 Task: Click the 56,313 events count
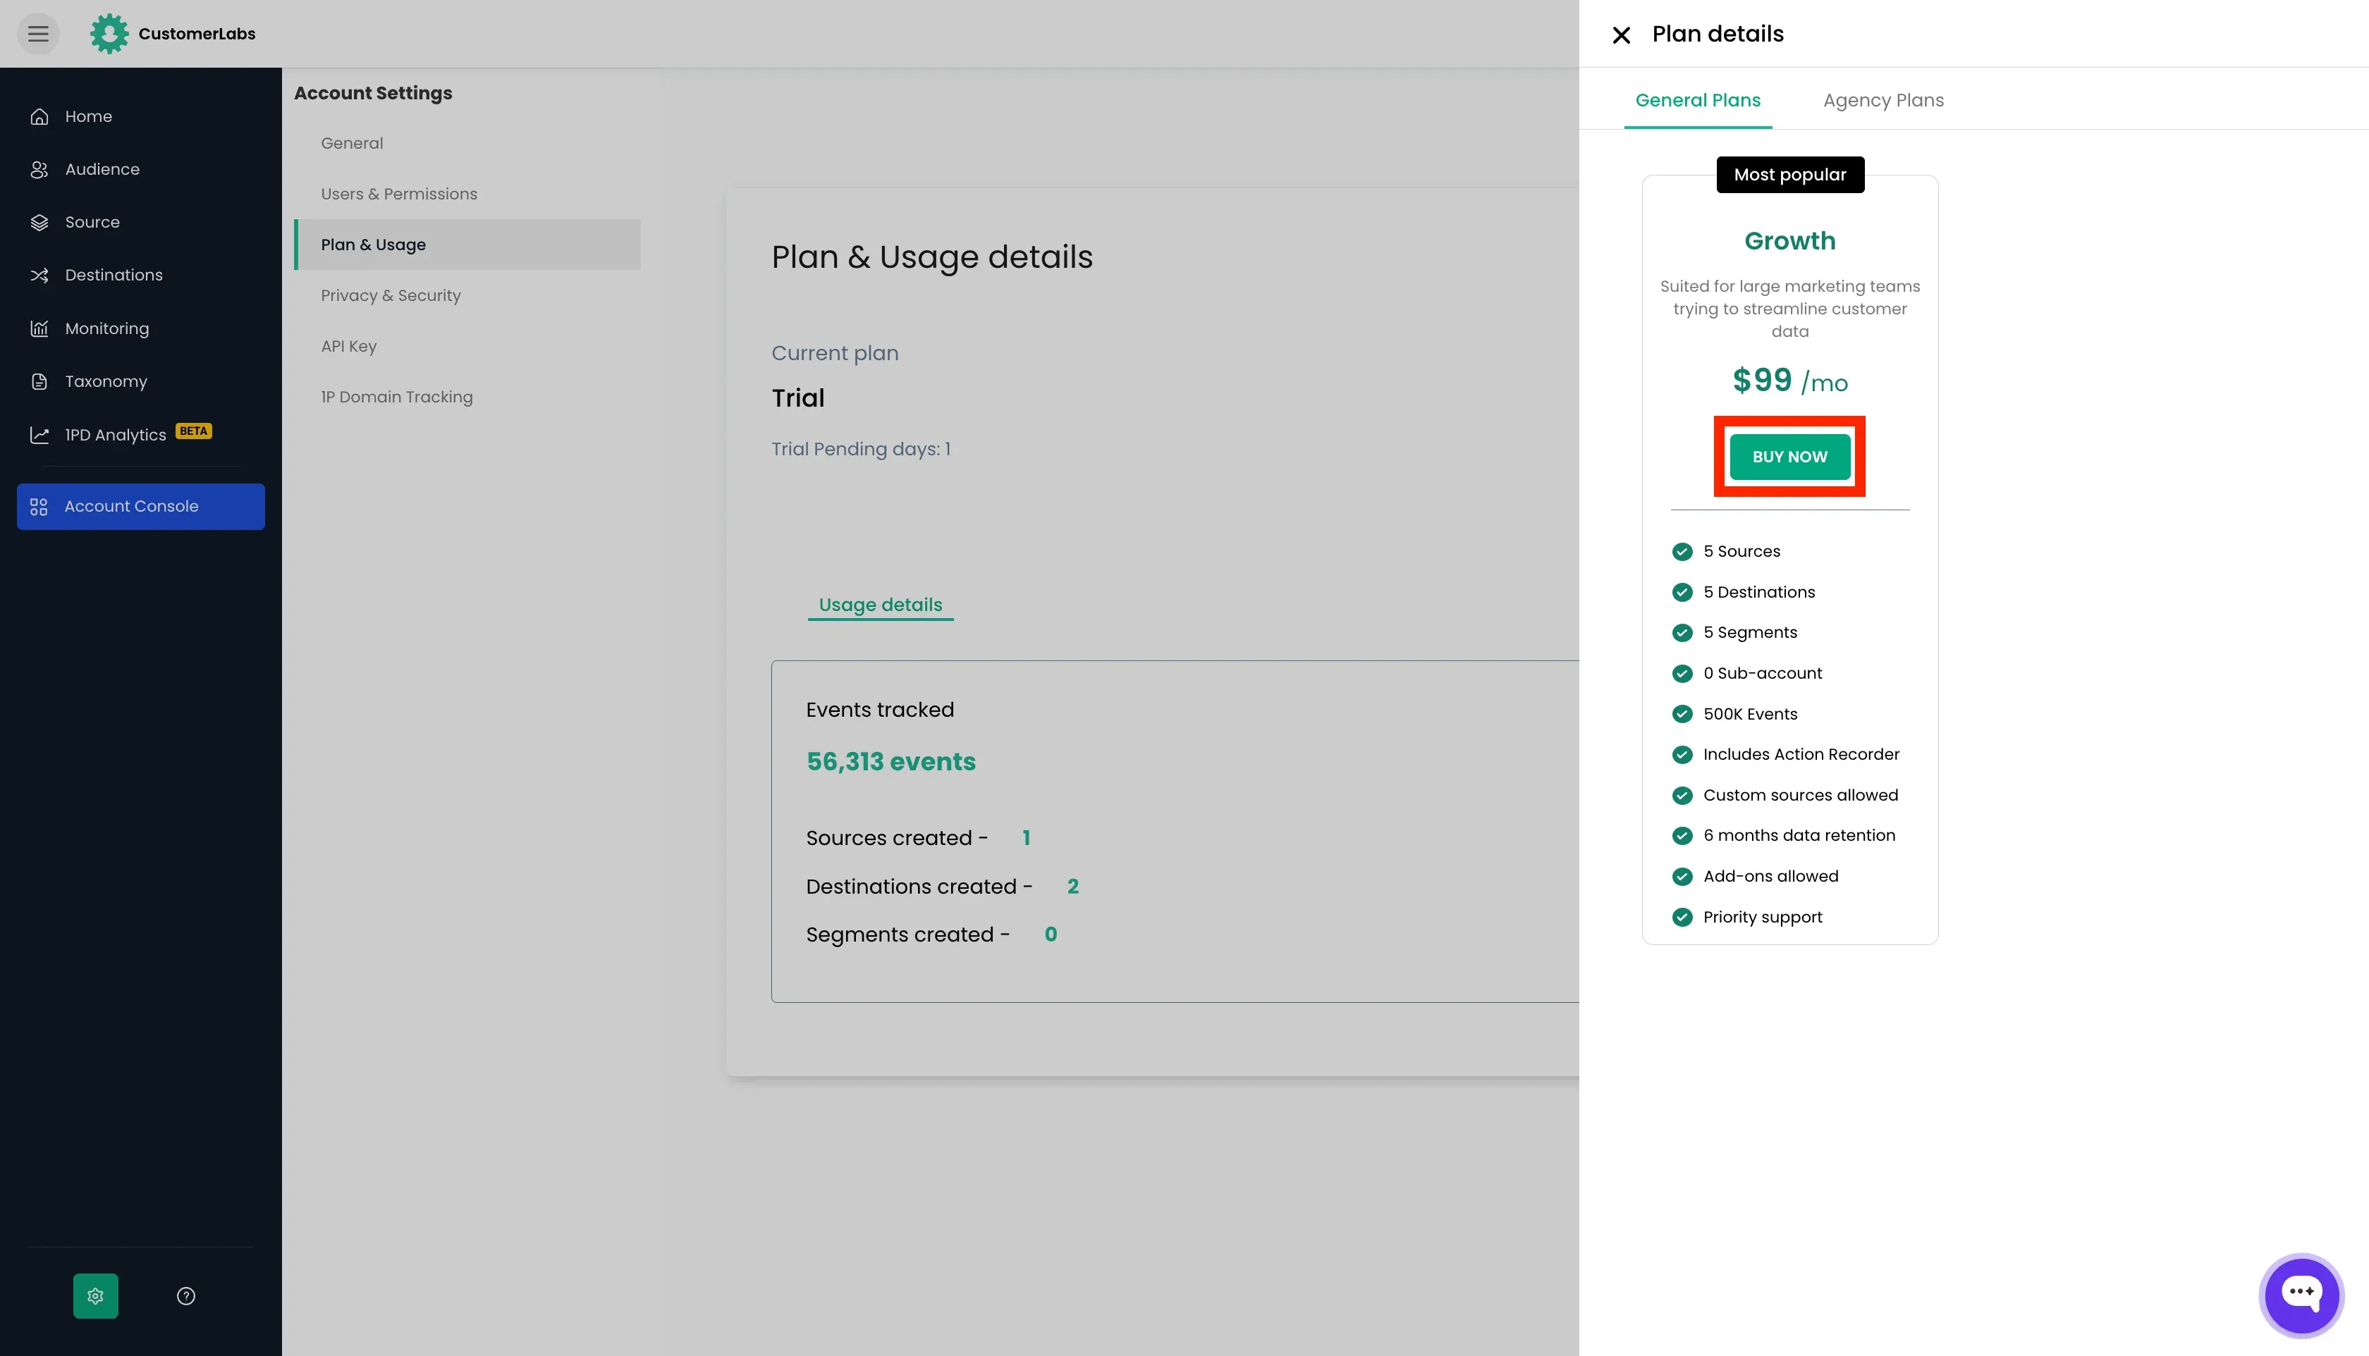tap(890, 762)
